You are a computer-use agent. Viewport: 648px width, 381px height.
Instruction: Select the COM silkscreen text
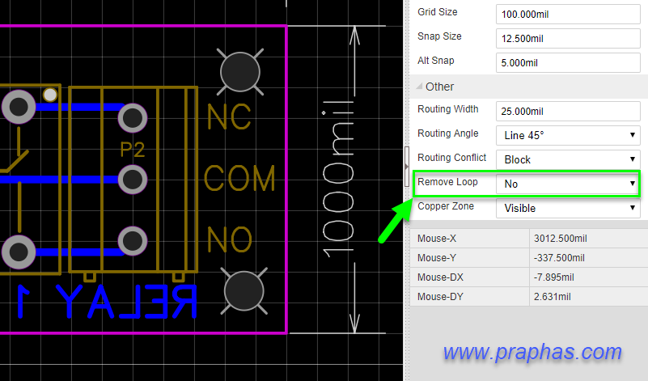pos(239,178)
